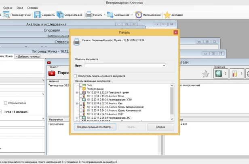The image size is (249, 164).
Task: Open Напоминания alarm clock icon
Action: pos(139,15)
